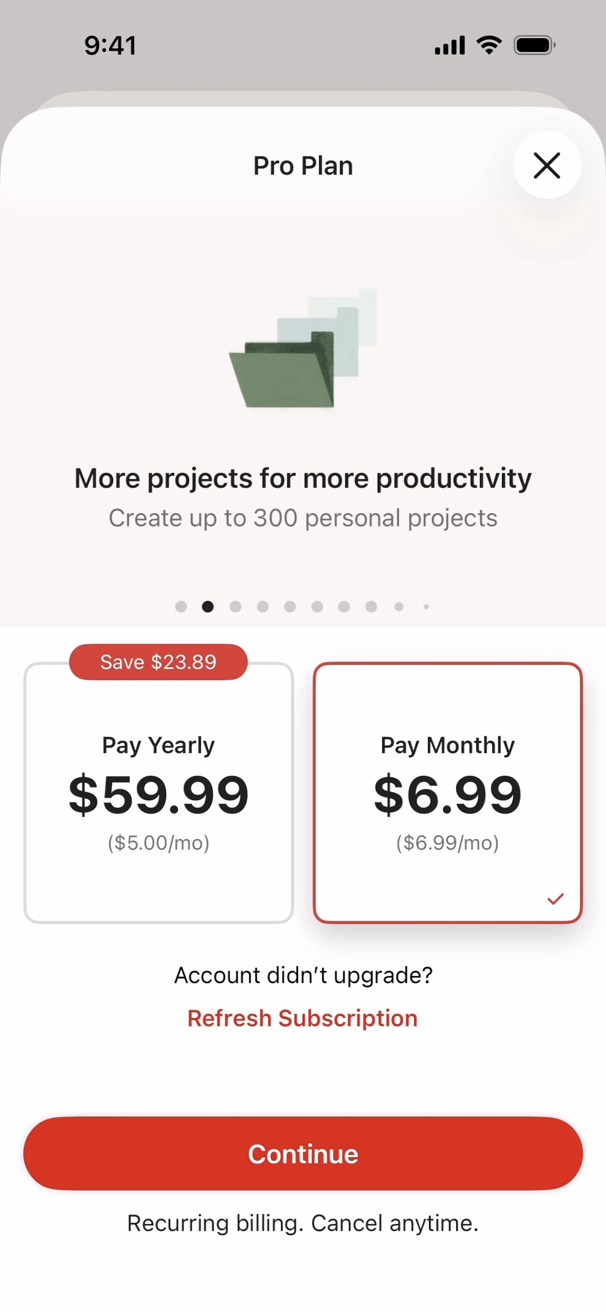Viewport: 606px width, 1312px height.
Task: Go to first carousel page dot
Action: click(181, 606)
